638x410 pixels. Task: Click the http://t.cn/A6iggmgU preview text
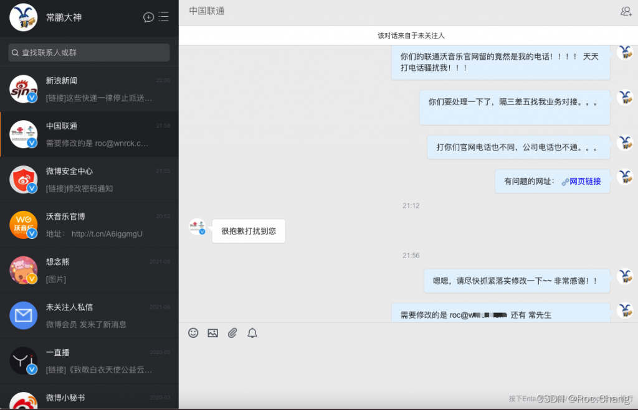(107, 234)
